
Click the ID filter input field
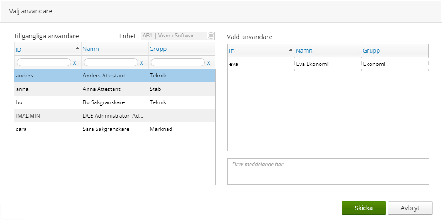pyautogui.click(x=44, y=62)
